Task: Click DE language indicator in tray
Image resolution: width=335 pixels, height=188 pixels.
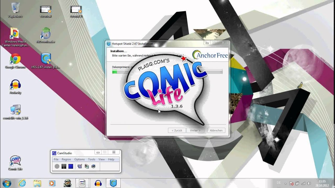Action: tap(279, 183)
